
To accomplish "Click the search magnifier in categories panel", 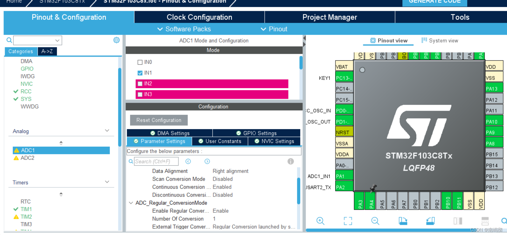I will point(9,40).
